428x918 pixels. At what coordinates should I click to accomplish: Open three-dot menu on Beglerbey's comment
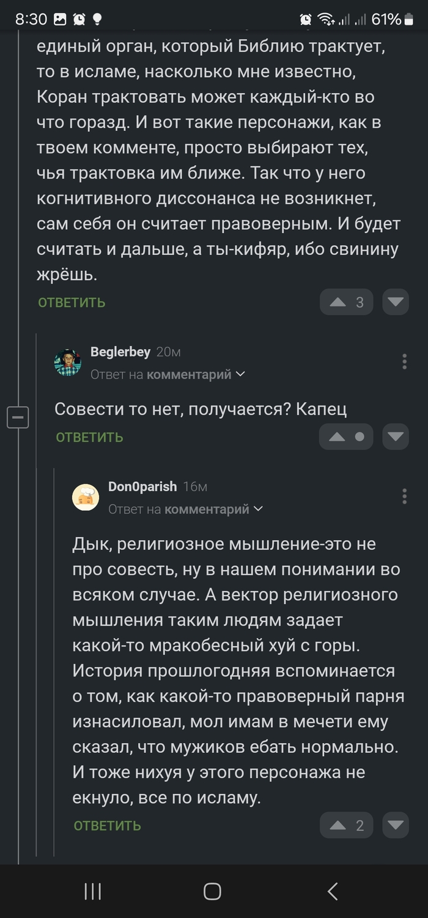[404, 361]
